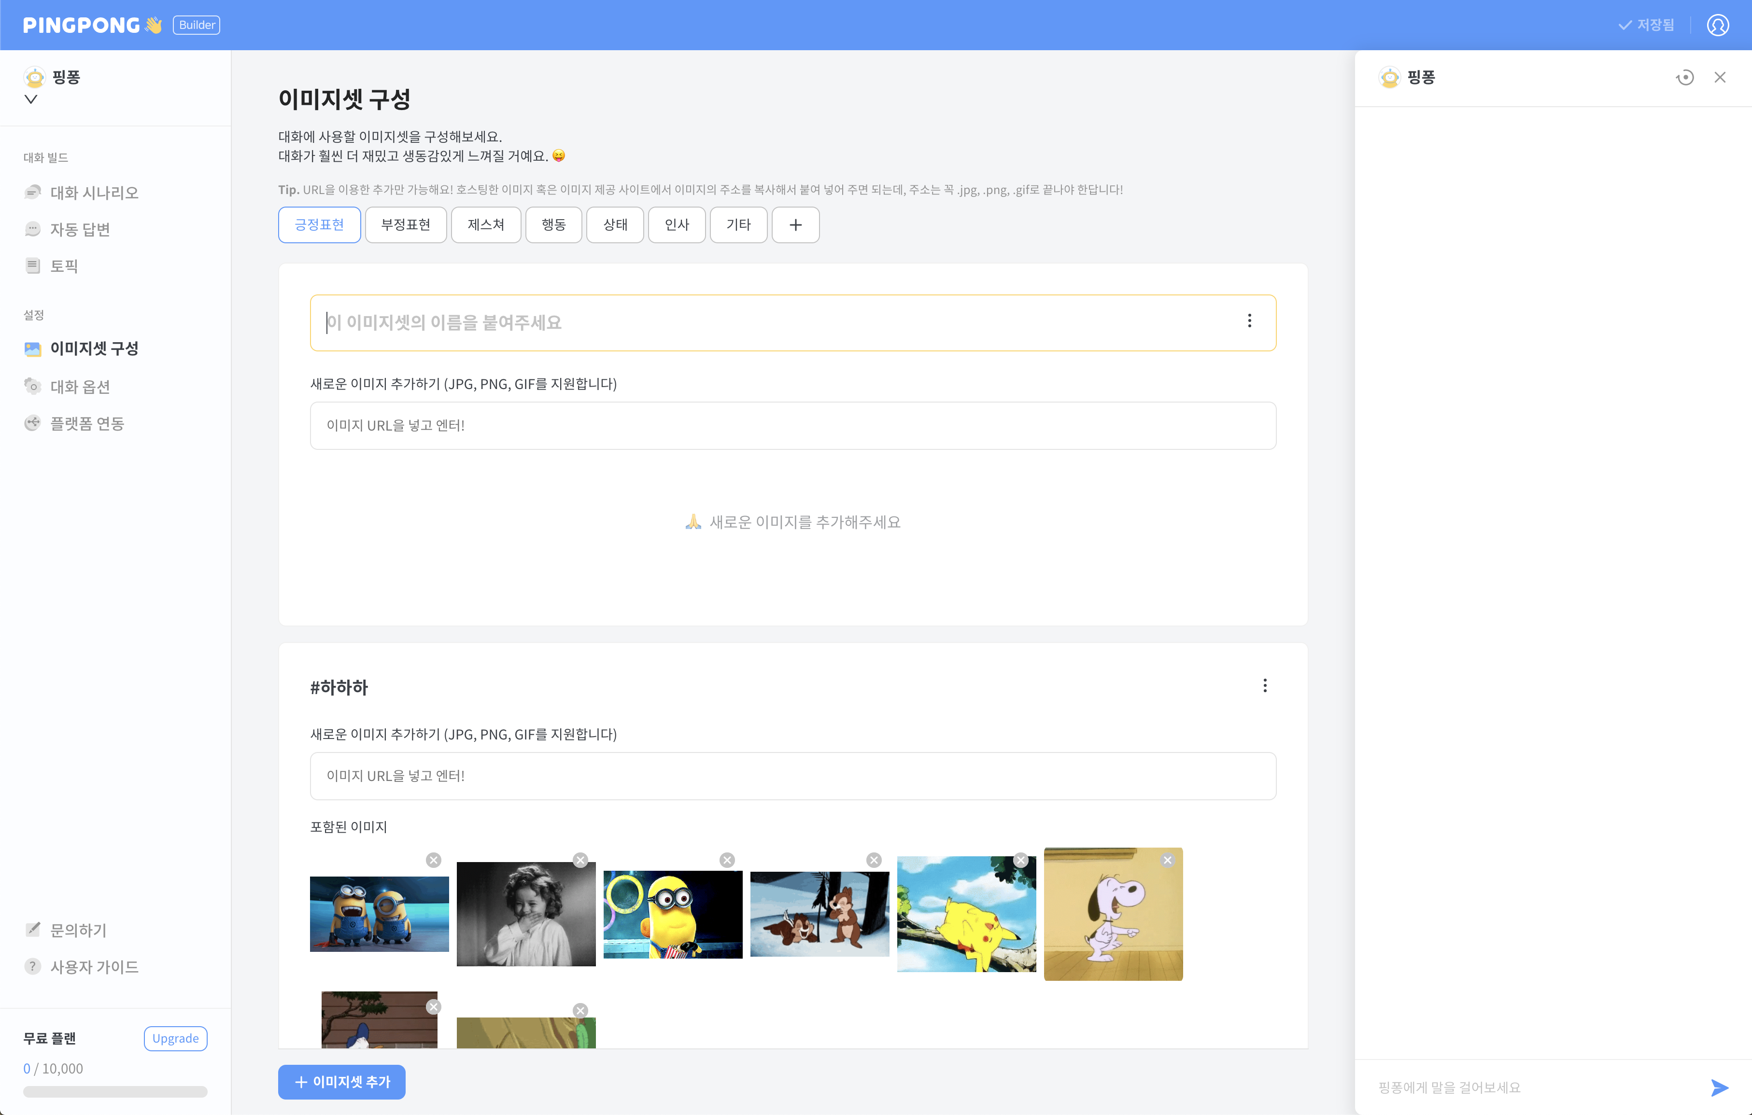Switch to the 인사 tab
The image size is (1752, 1115).
677,225
